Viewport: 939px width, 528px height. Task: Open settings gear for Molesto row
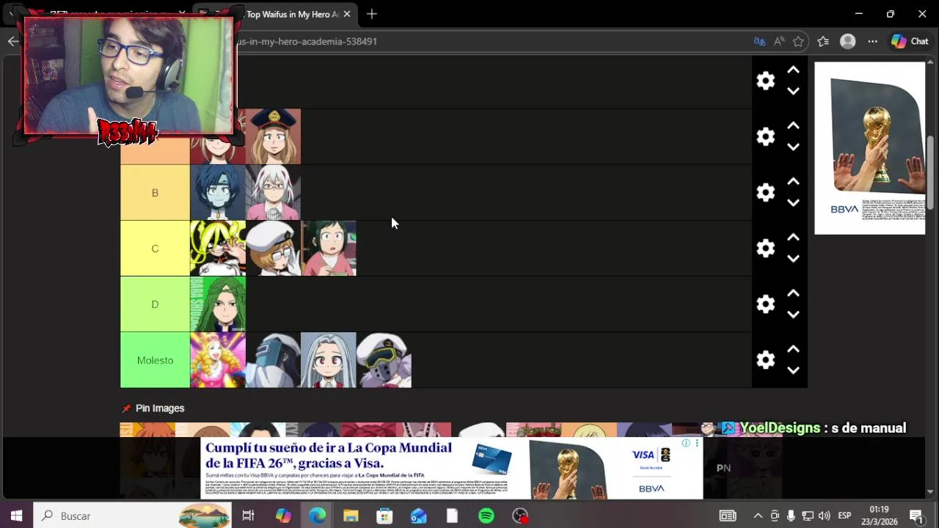[765, 359]
